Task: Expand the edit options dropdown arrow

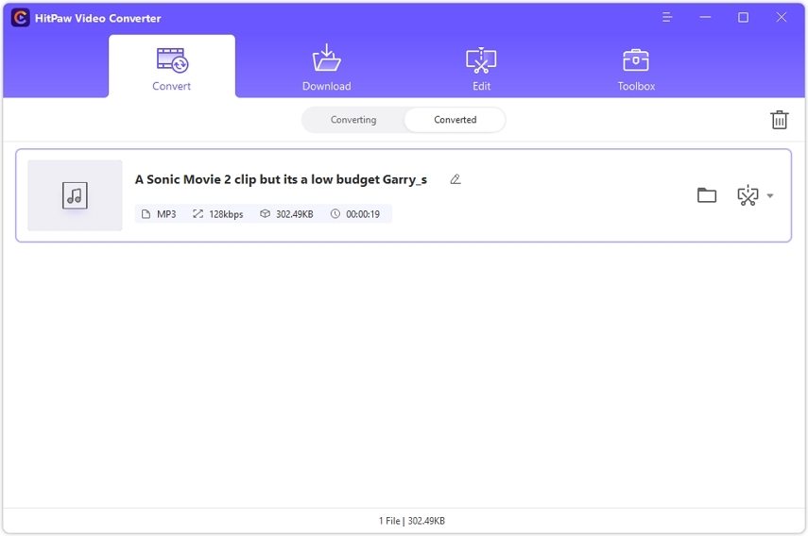Action: click(x=770, y=195)
